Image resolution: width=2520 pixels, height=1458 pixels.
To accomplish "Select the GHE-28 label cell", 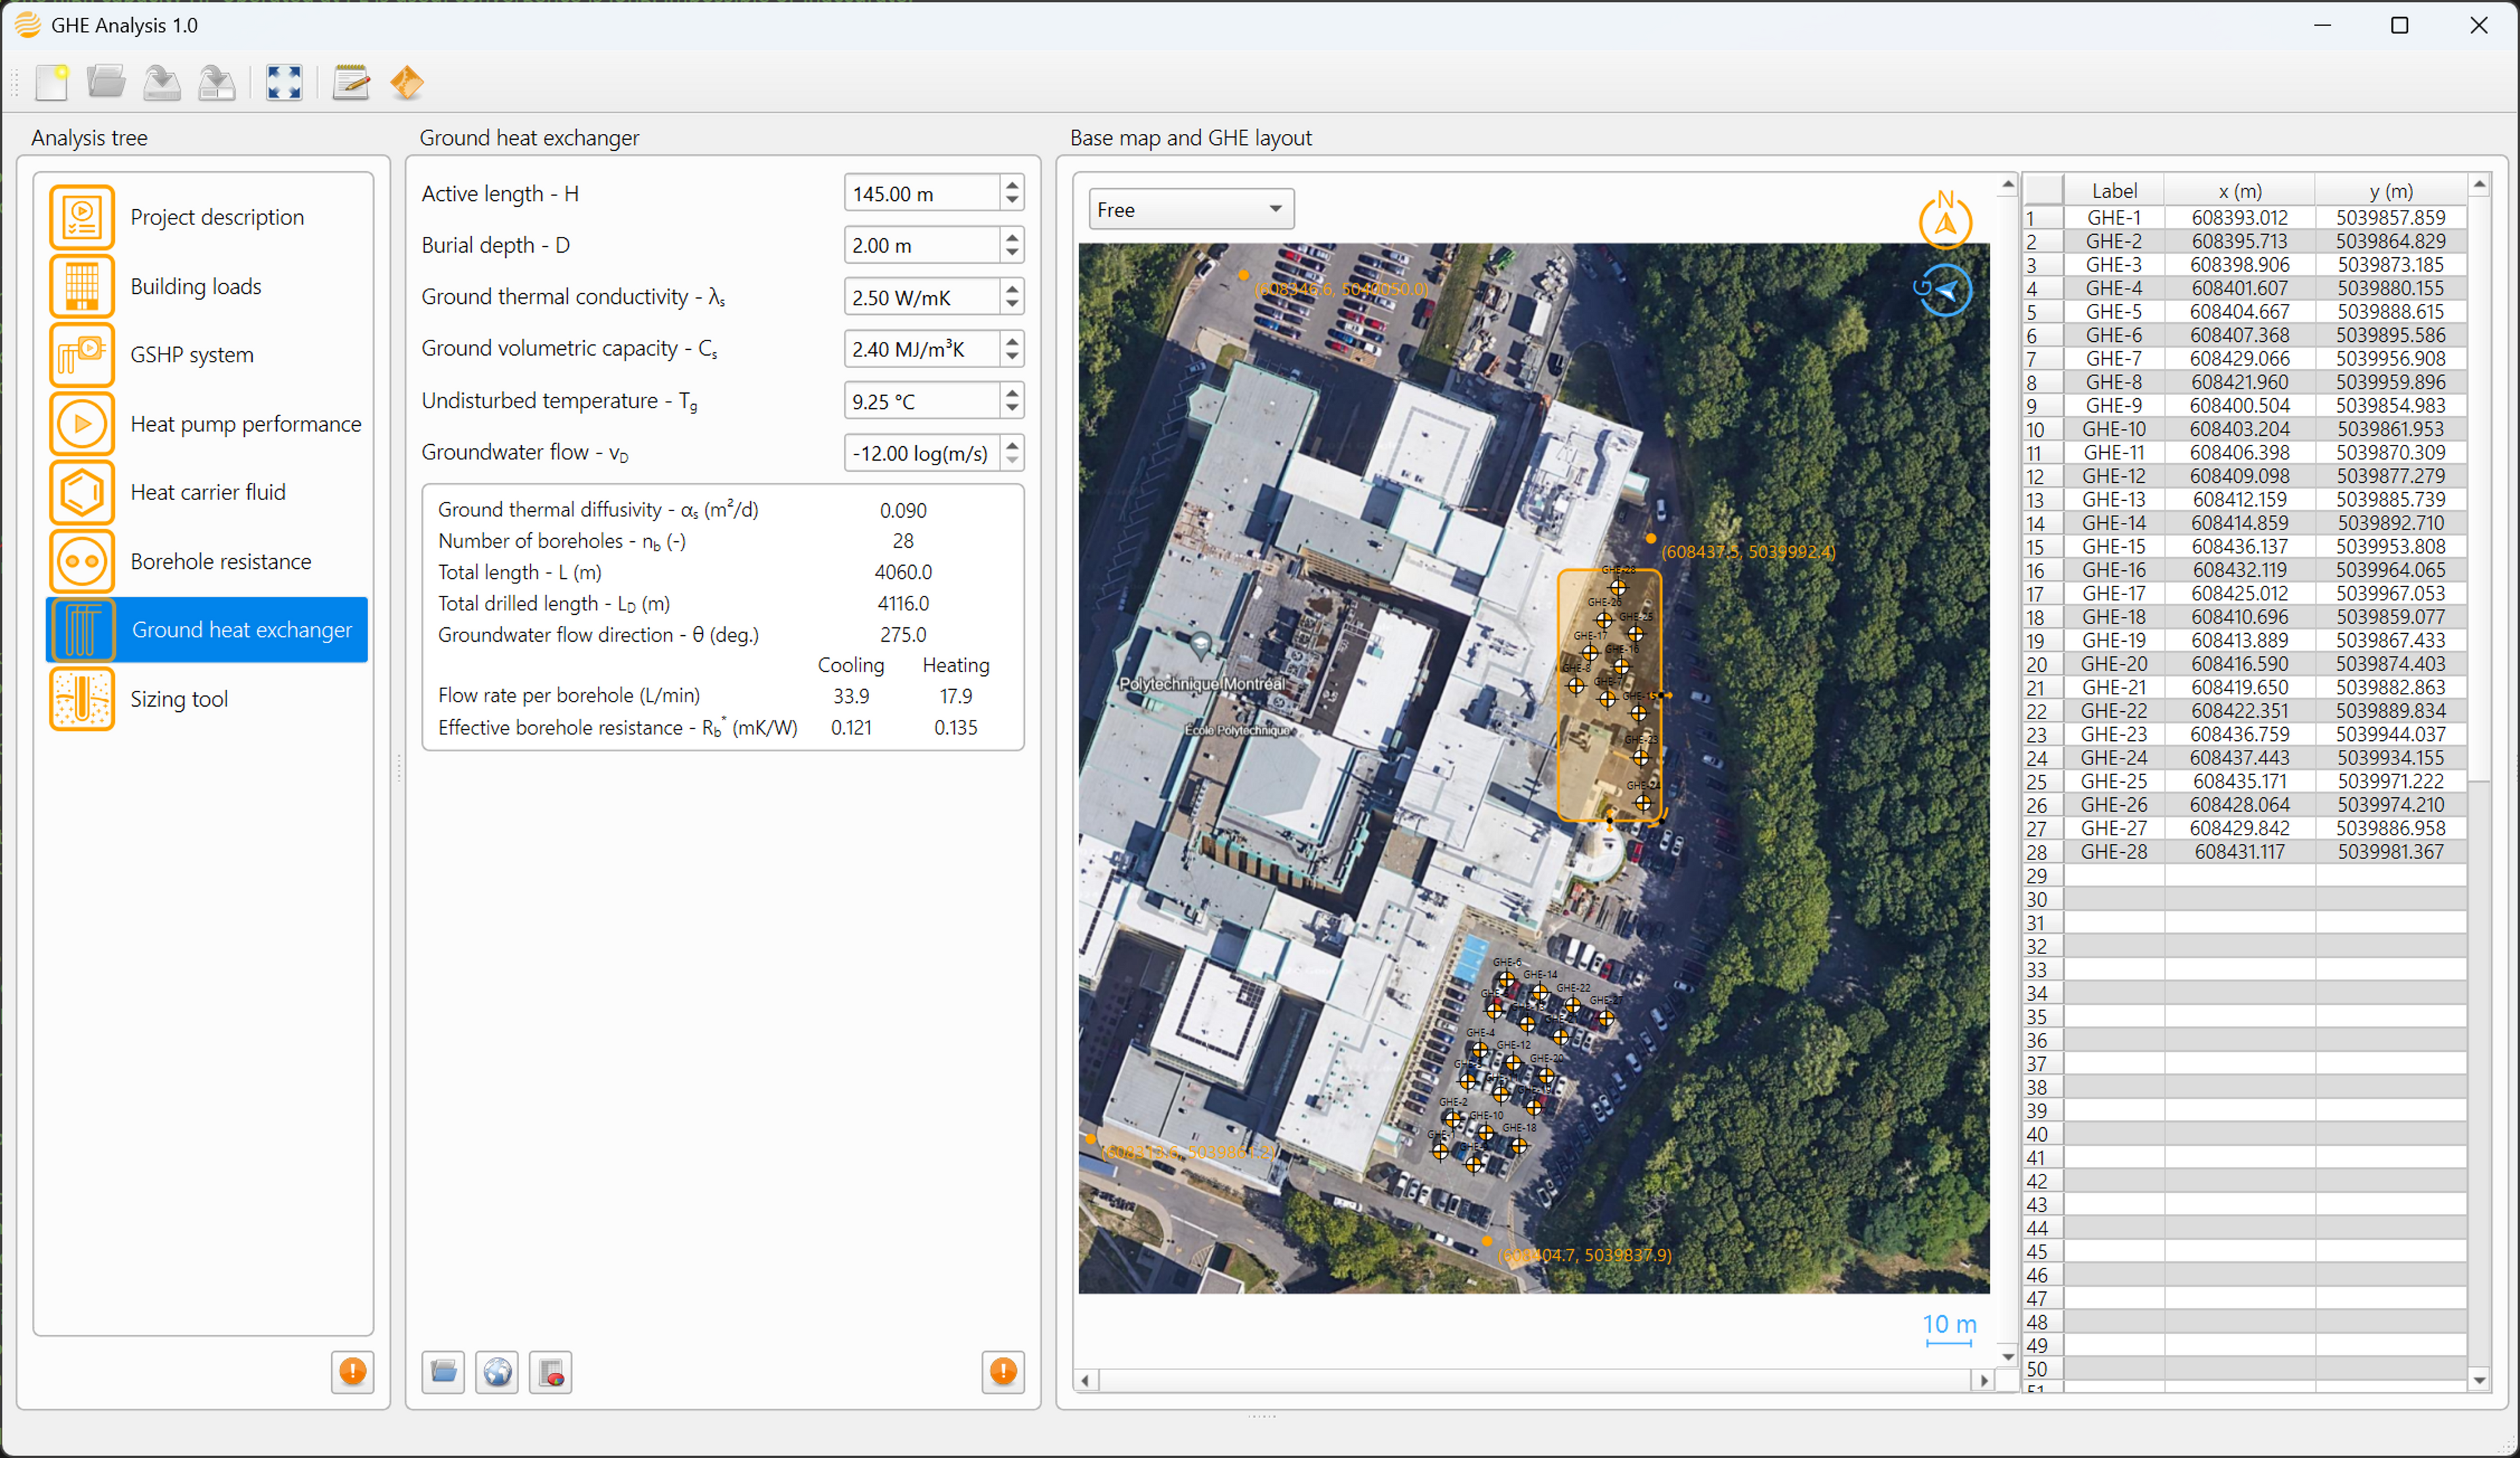I will 2114,852.
